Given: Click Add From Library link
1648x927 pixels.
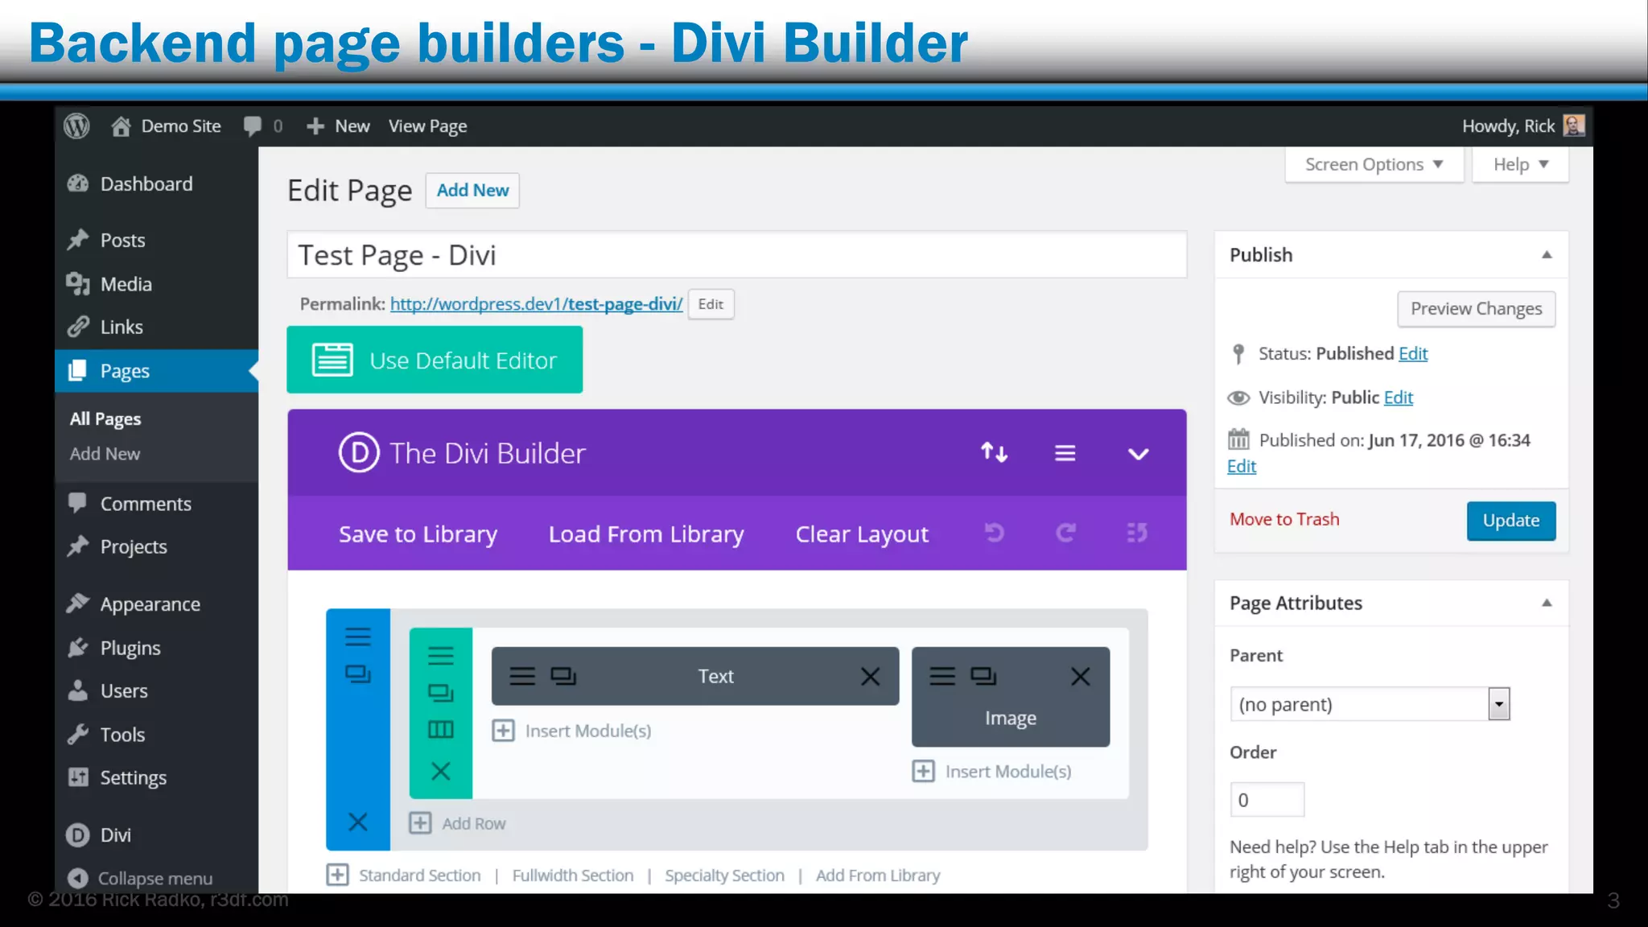Looking at the screenshot, I should coord(878,875).
